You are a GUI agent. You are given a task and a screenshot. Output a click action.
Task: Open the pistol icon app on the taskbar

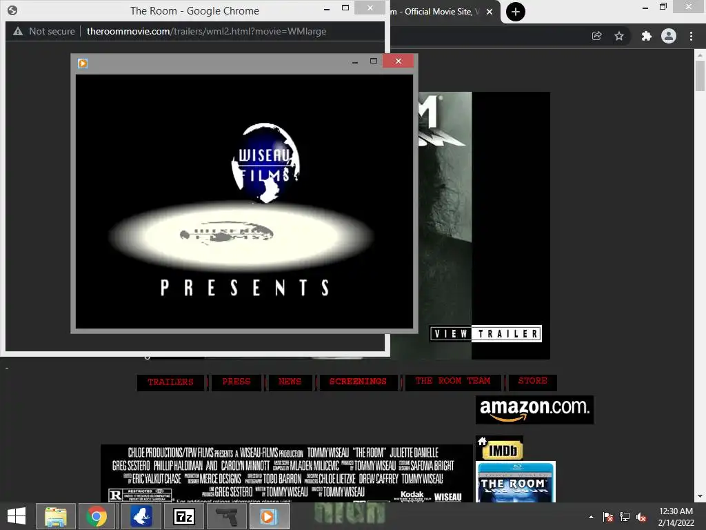(x=226, y=516)
